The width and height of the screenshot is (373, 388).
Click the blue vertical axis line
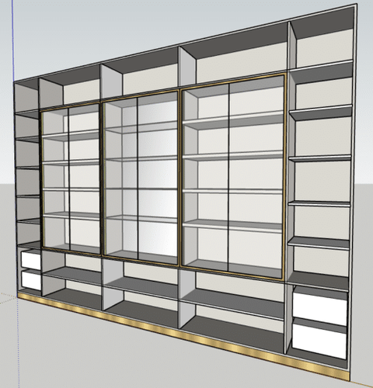pyautogui.click(x=12, y=41)
